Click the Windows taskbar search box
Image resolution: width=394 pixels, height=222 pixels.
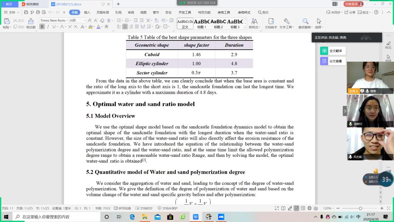point(58,217)
